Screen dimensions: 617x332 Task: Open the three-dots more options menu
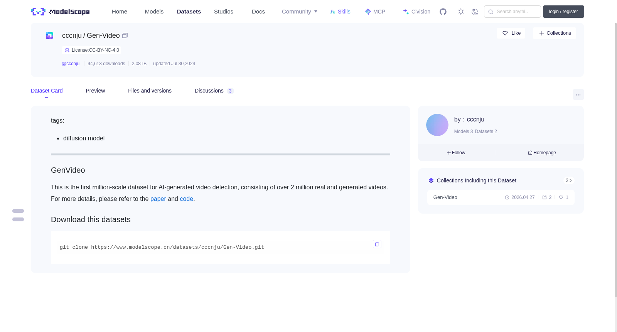click(578, 94)
